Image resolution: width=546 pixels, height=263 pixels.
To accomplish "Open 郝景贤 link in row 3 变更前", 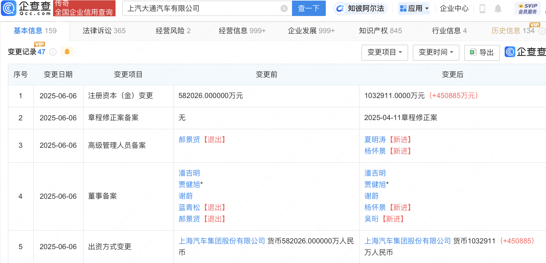I will 189,140.
